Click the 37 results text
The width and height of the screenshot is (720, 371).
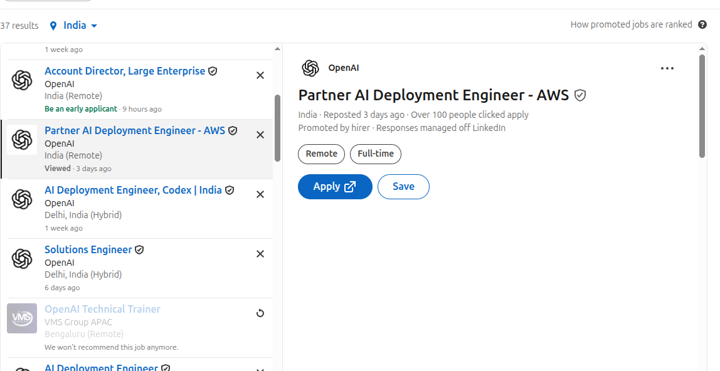[x=19, y=26]
